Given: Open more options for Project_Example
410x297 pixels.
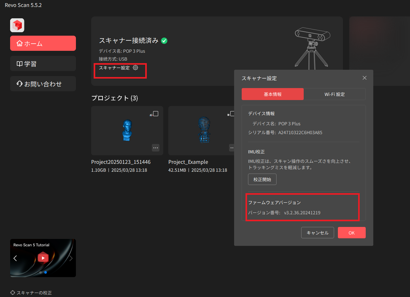Looking at the screenshot, I should pyautogui.click(x=232, y=148).
